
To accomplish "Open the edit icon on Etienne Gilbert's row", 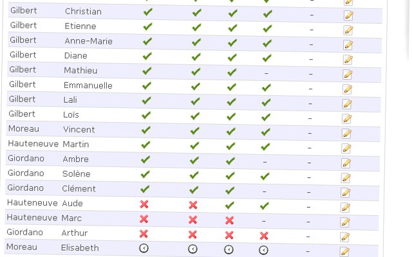I will 348,30.
